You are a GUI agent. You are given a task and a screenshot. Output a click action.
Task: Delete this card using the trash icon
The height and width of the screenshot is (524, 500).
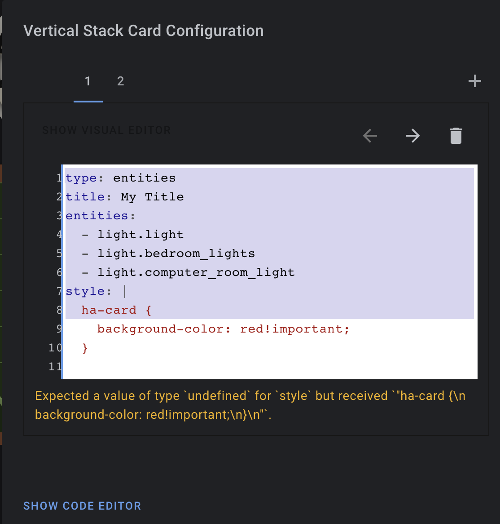tap(456, 135)
